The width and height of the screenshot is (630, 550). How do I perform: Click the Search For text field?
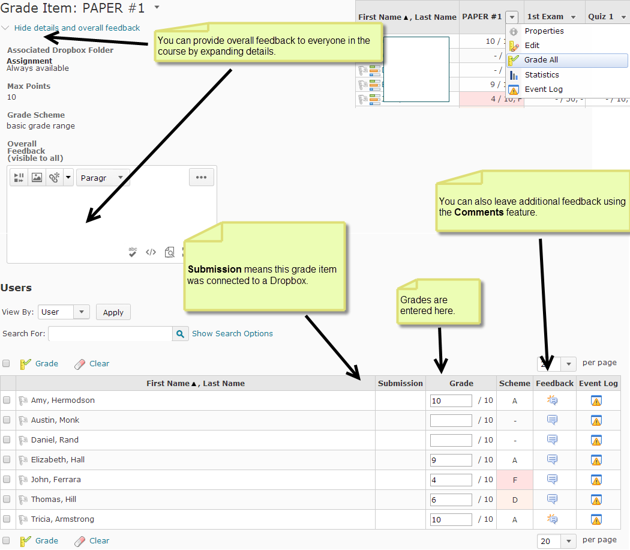110,334
